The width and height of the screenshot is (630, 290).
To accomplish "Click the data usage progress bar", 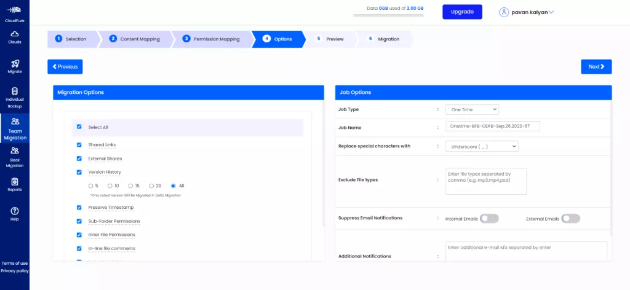I will point(388,15).
